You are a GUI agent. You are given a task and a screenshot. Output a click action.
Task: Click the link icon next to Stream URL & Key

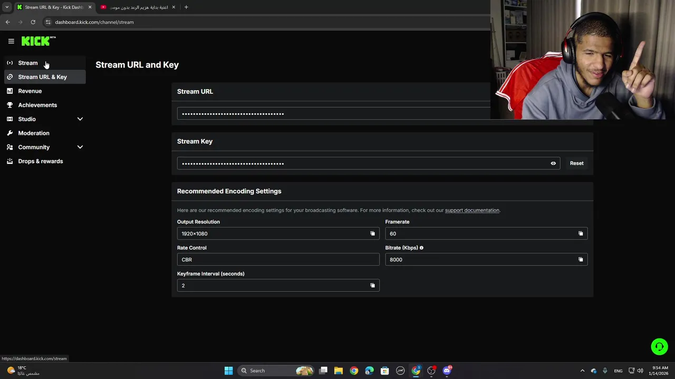coord(9,77)
